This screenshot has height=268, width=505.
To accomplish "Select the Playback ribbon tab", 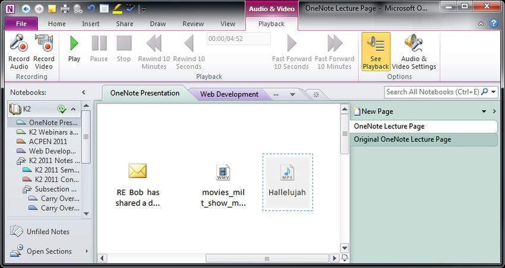I will tap(272, 24).
